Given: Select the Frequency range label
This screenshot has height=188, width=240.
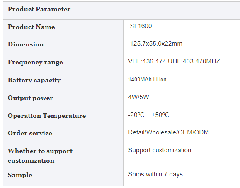Looking at the screenshot, I should (35, 62).
